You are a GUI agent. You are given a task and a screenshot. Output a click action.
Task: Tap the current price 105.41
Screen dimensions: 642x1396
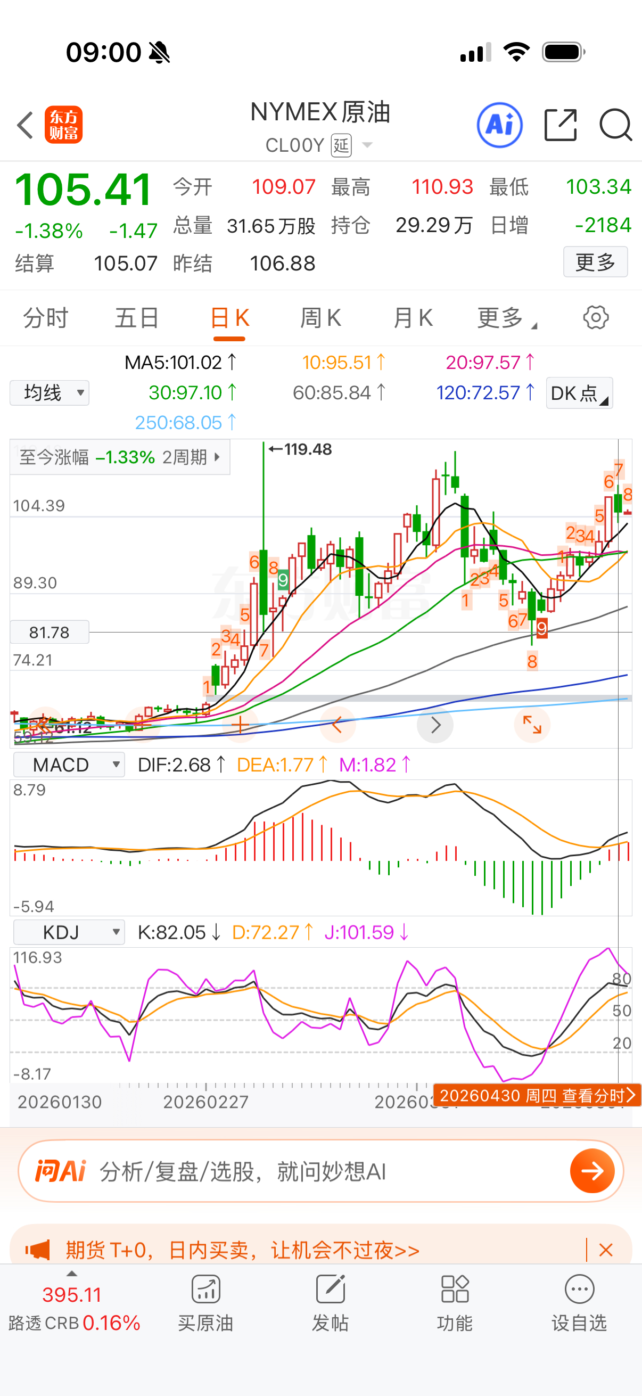coord(83,189)
